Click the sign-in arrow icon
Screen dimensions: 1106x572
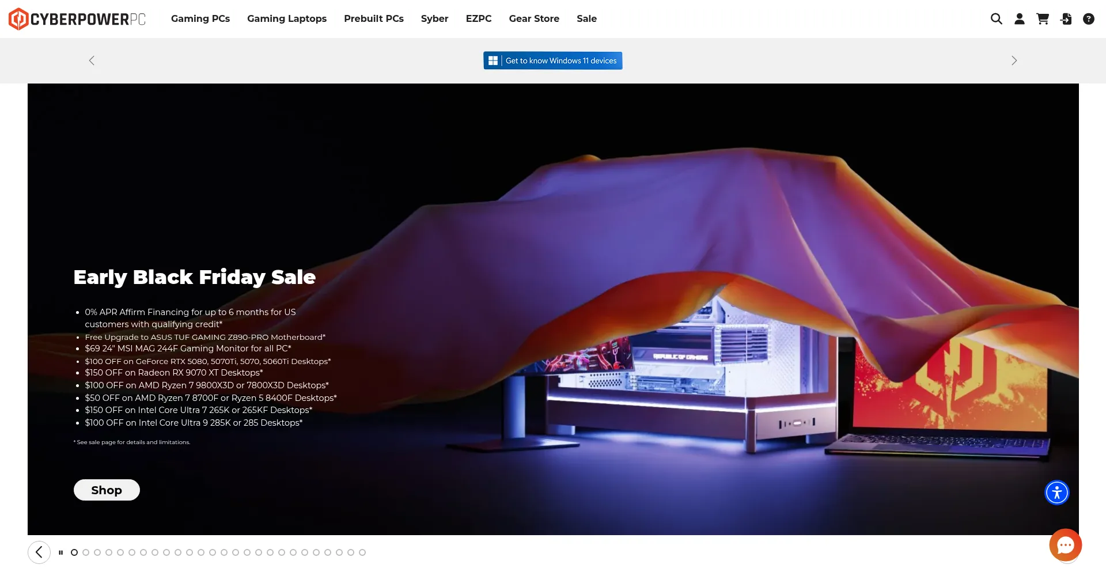[x=1066, y=19]
